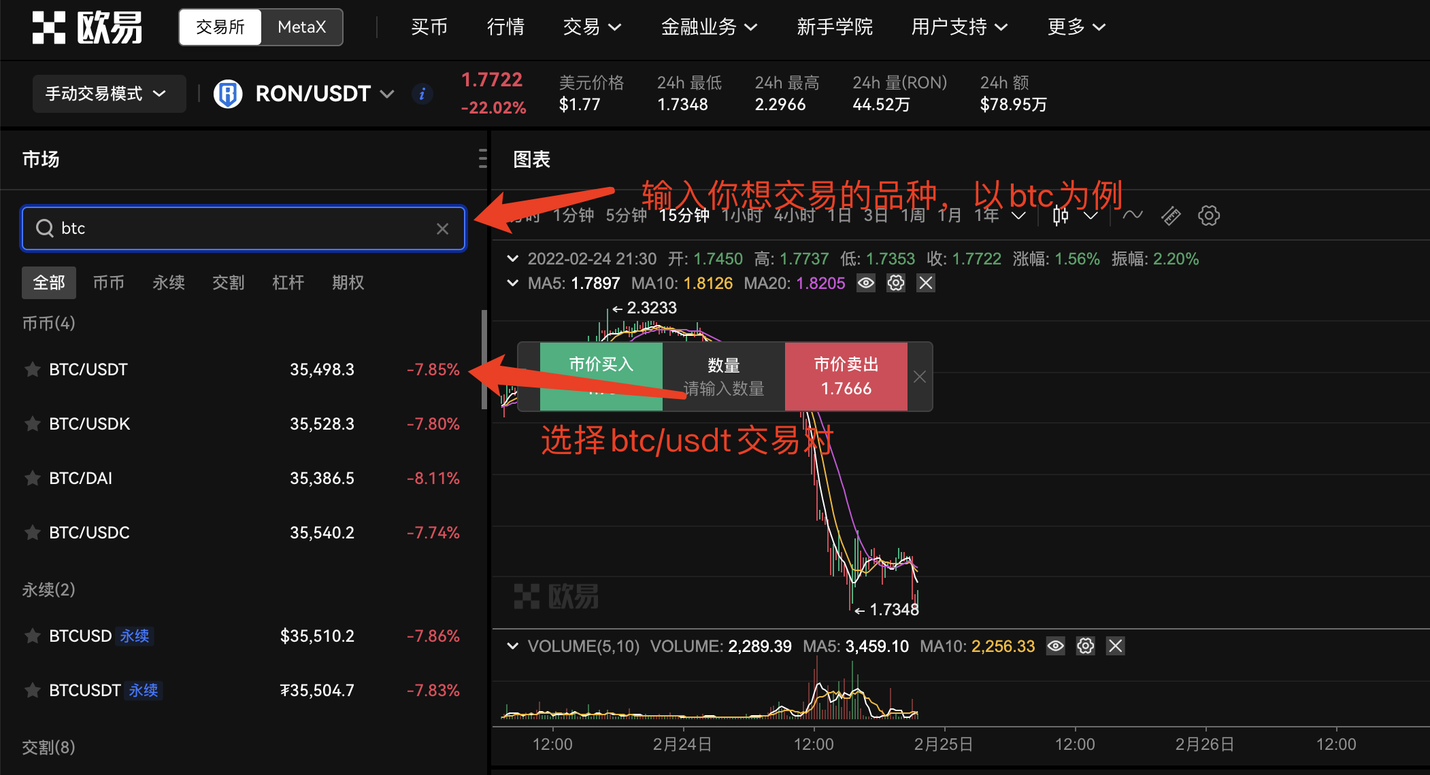Remove the VOLUME indicator with X icon
This screenshot has width=1430, height=775.
1115,646
